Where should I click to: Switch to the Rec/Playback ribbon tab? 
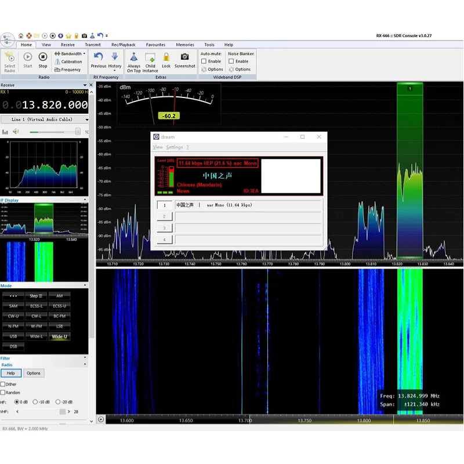(123, 45)
